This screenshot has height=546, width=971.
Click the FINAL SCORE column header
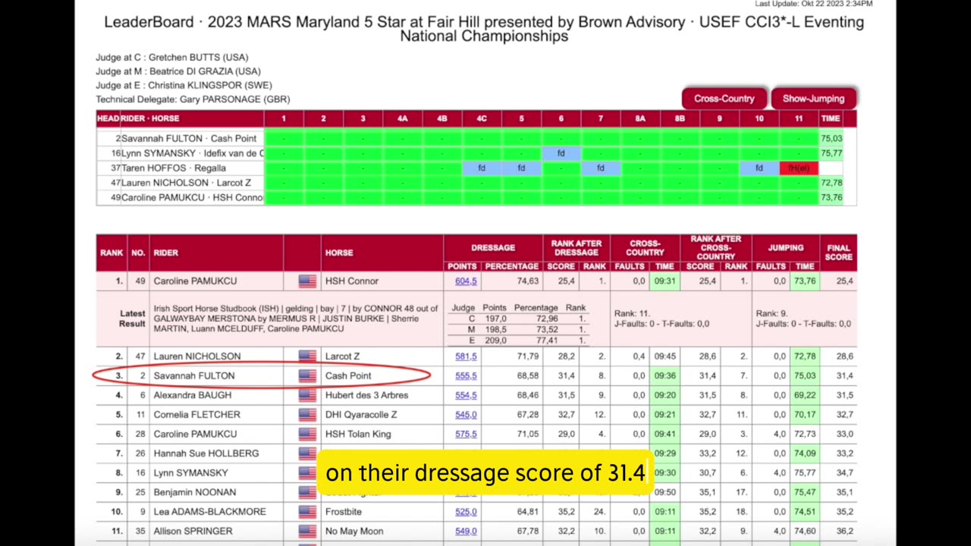(x=838, y=253)
